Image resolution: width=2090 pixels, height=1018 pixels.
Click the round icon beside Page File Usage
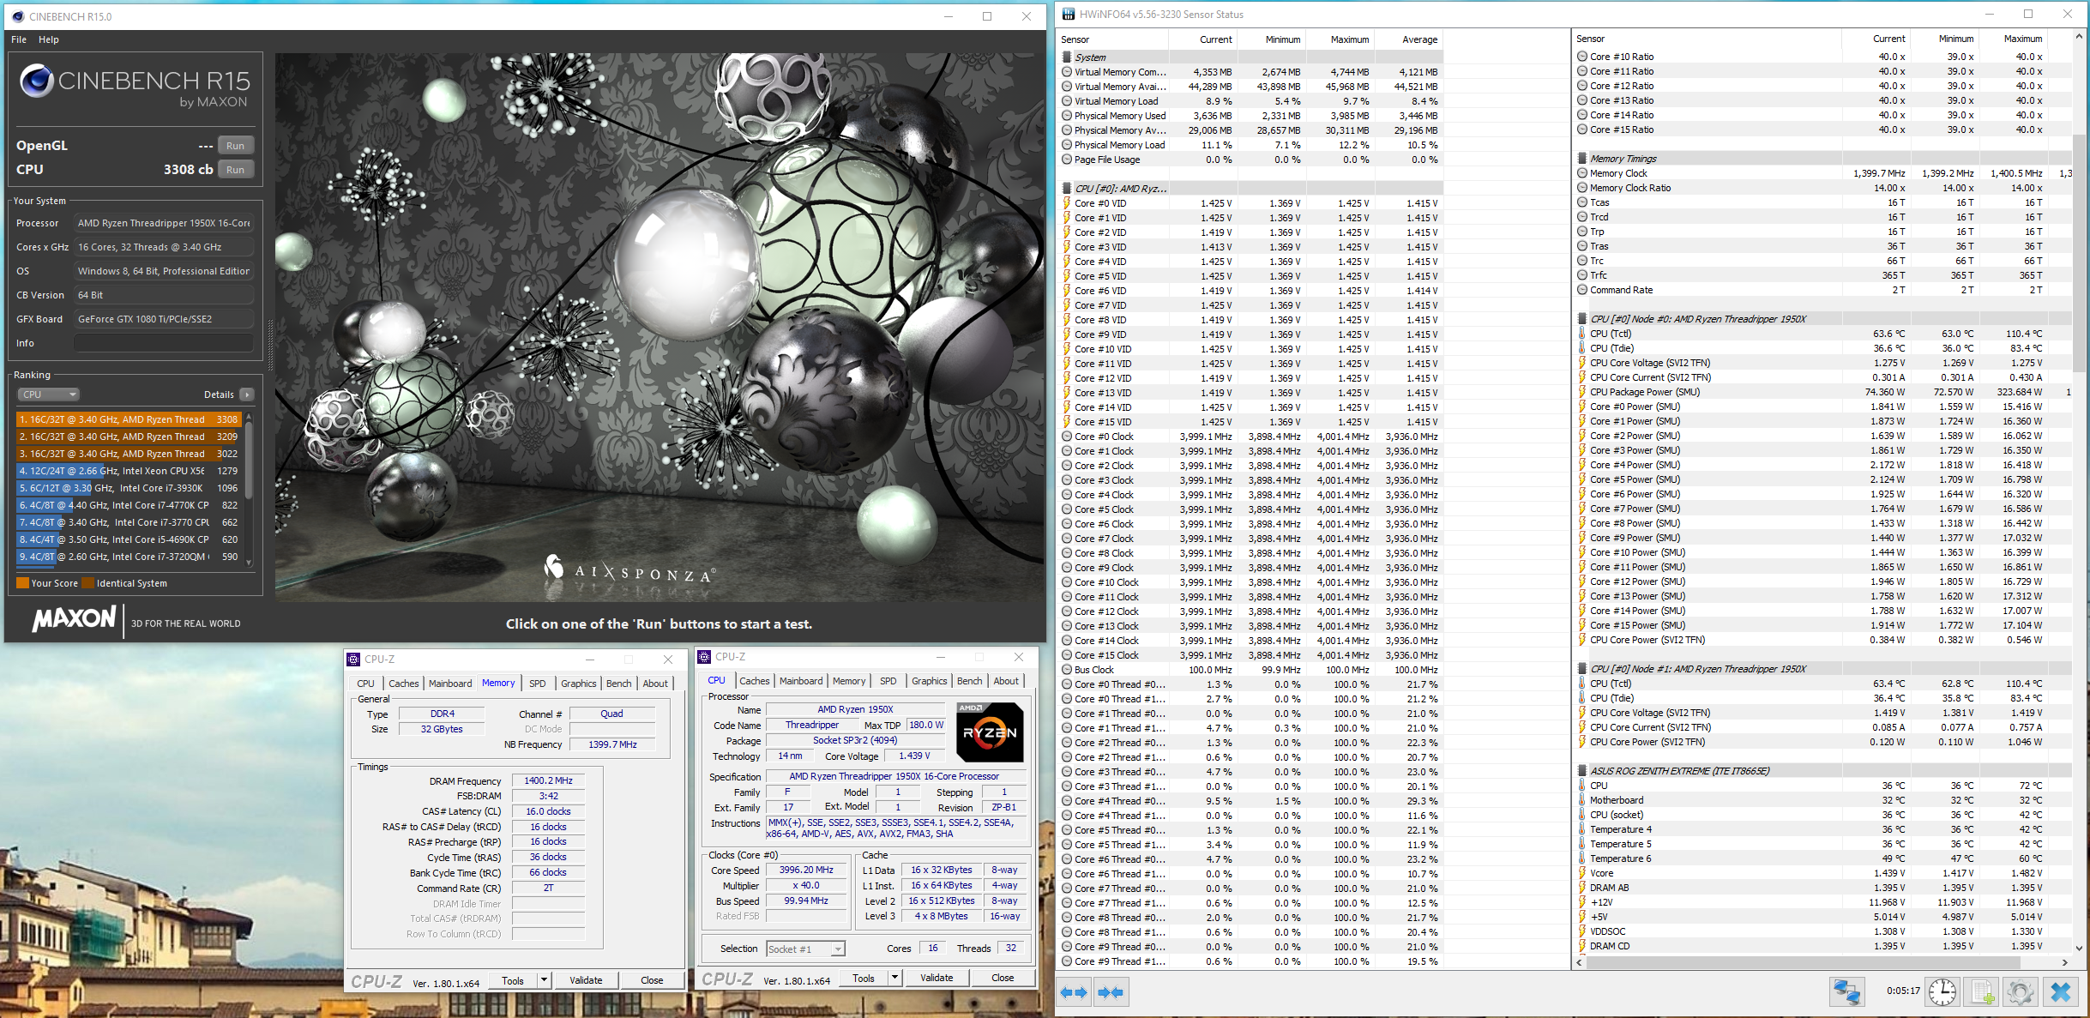pos(1067,160)
